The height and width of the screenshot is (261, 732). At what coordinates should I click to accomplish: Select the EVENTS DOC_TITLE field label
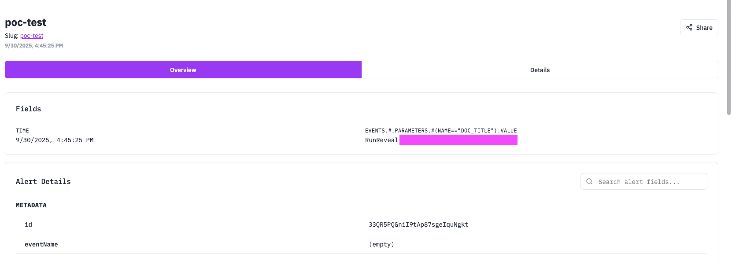(441, 131)
